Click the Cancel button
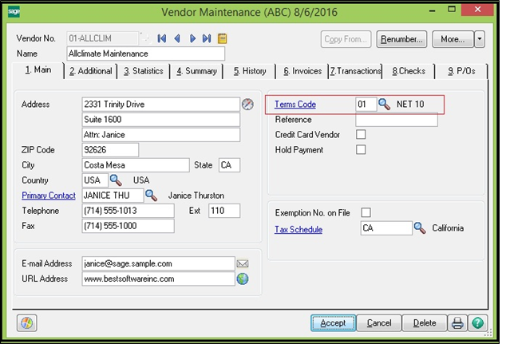This screenshot has height=344, width=506. click(379, 323)
